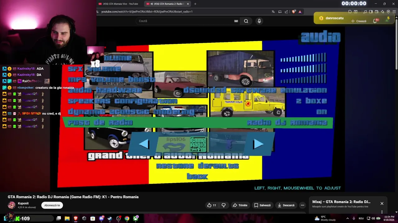This screenshot has width=398, height=223.
Task: Open the system volume speaker icon
Action: [373, 218]
